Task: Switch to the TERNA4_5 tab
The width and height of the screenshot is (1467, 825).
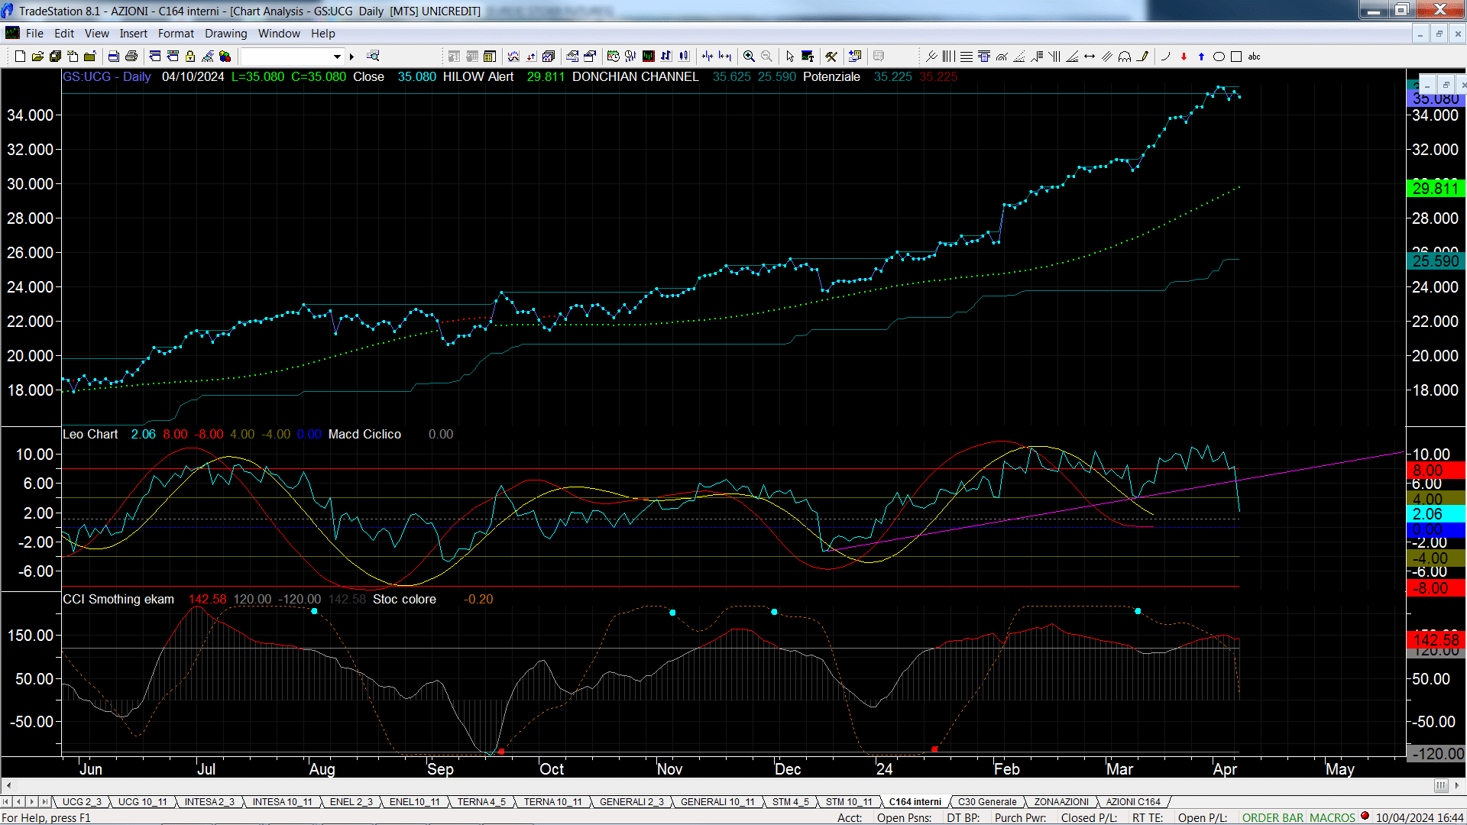Action: click(x=481, y=801)
